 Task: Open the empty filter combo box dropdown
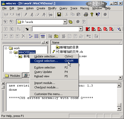coord(81,29)
